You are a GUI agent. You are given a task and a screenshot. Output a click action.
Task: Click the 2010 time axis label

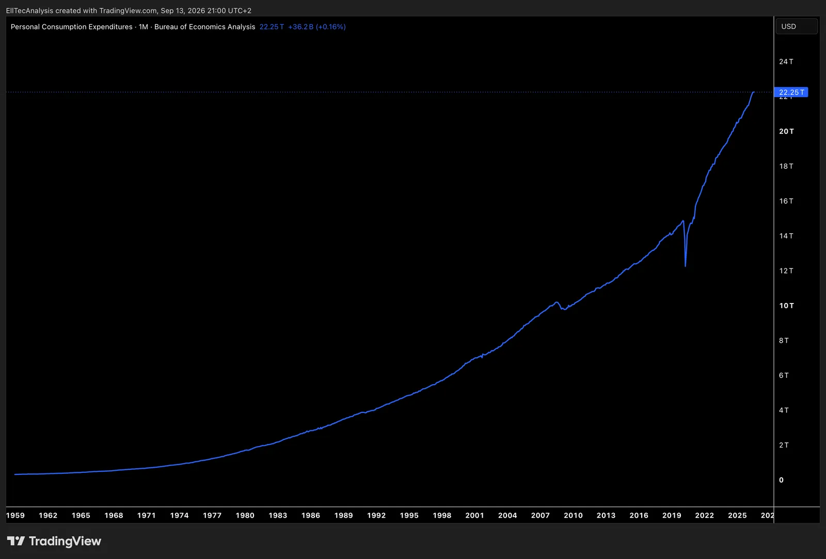[x=573, y=515]
